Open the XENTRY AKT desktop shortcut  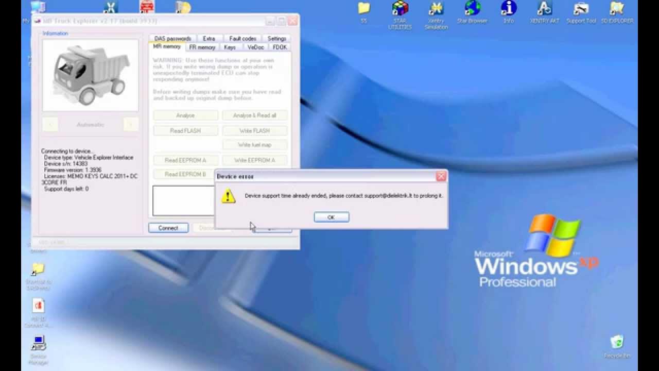tap(545, 12)
